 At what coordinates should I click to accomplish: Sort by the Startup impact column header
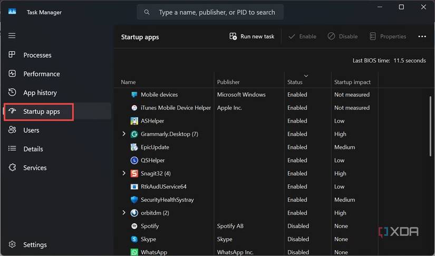(x=352, y=82)
